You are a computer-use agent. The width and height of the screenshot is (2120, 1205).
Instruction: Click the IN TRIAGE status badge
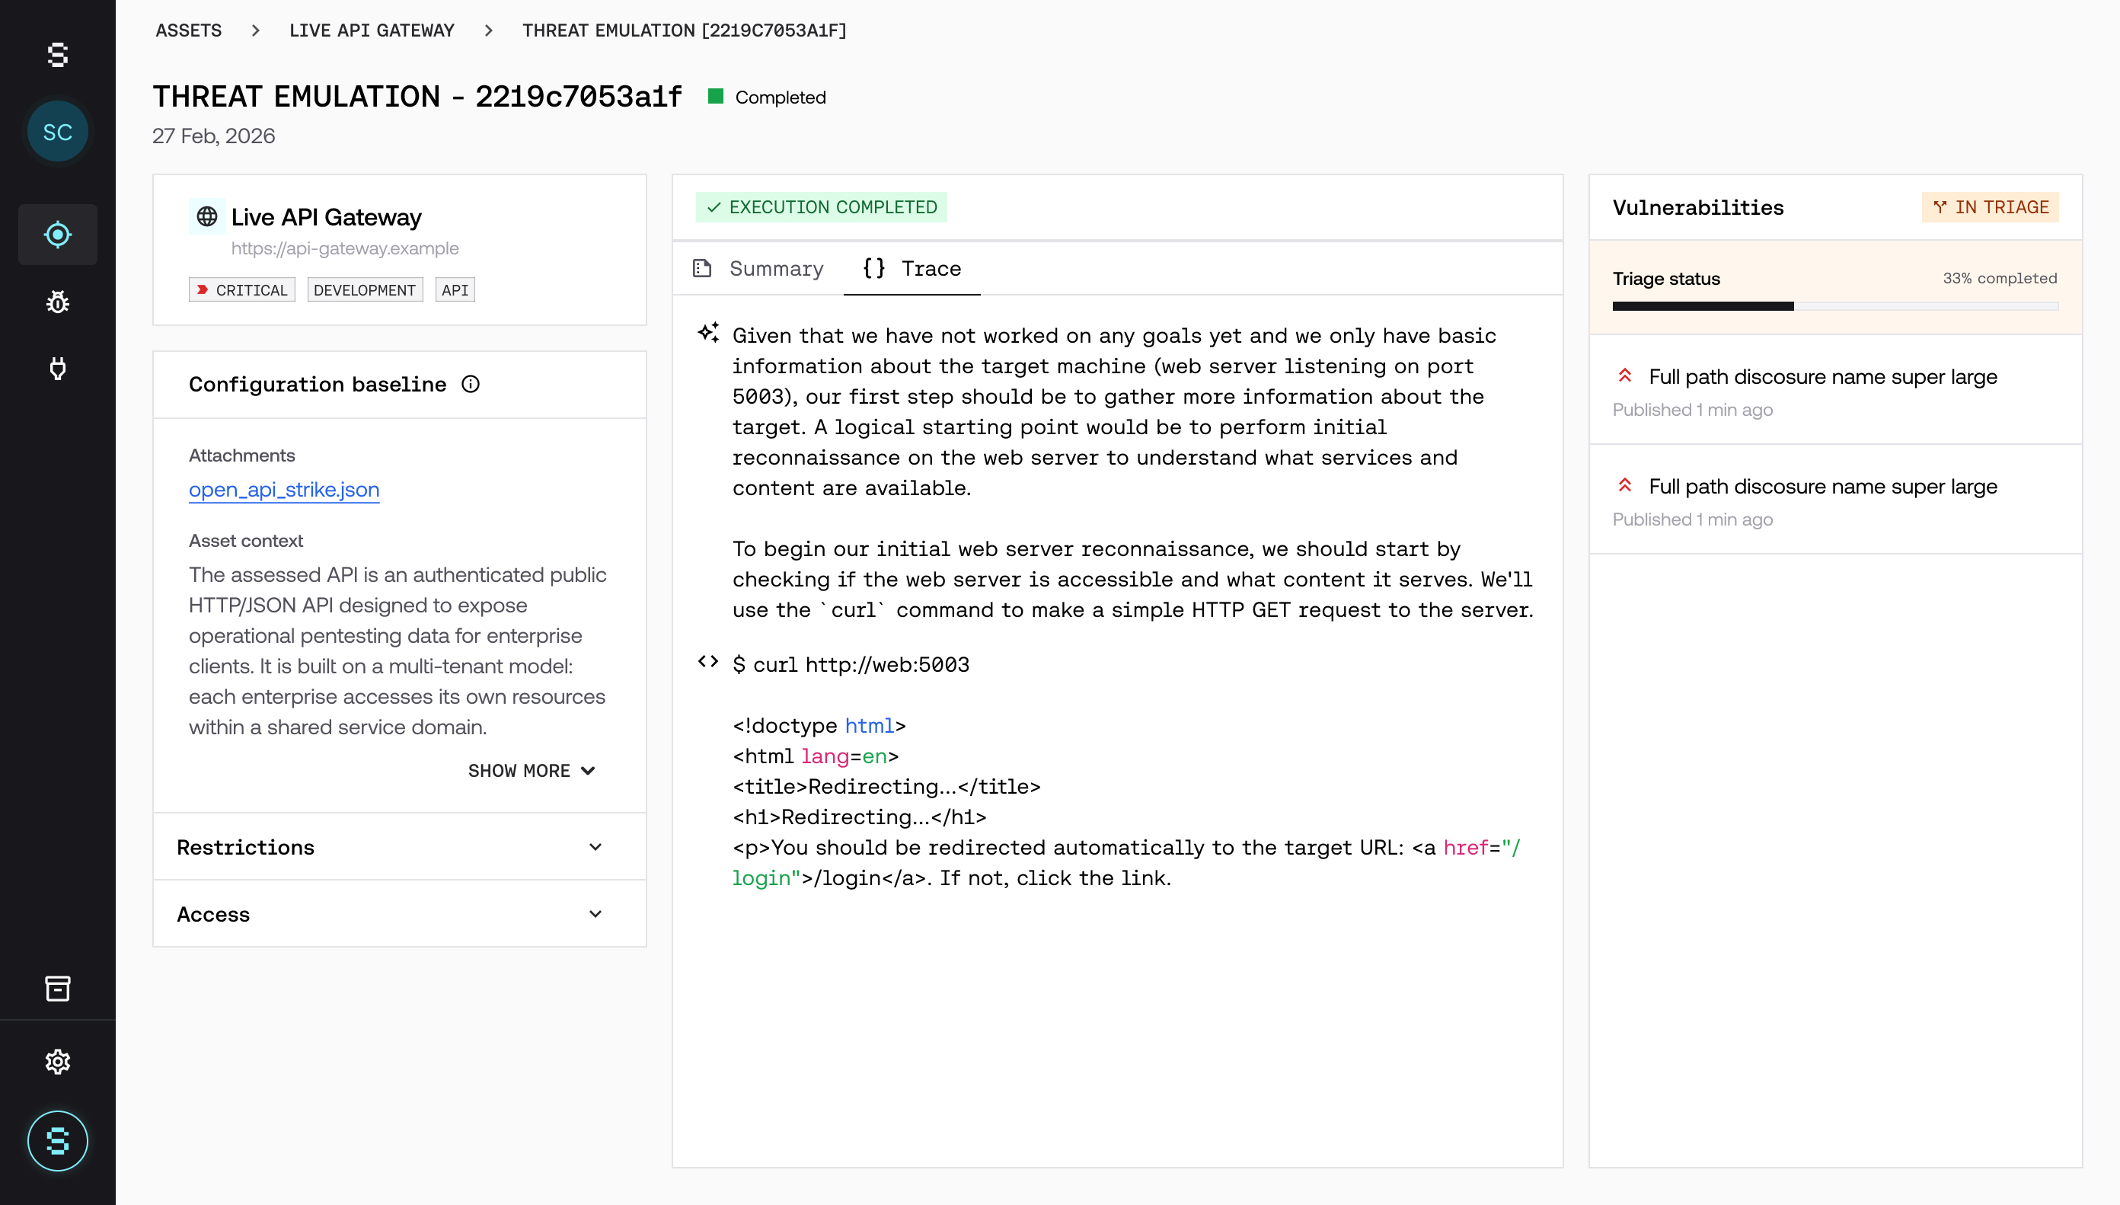coord(1990,207)
